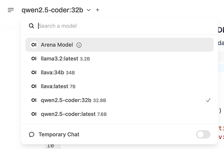
Task: Click the Temporary Chat bubble icon
Action: click(x=32, y=134)
